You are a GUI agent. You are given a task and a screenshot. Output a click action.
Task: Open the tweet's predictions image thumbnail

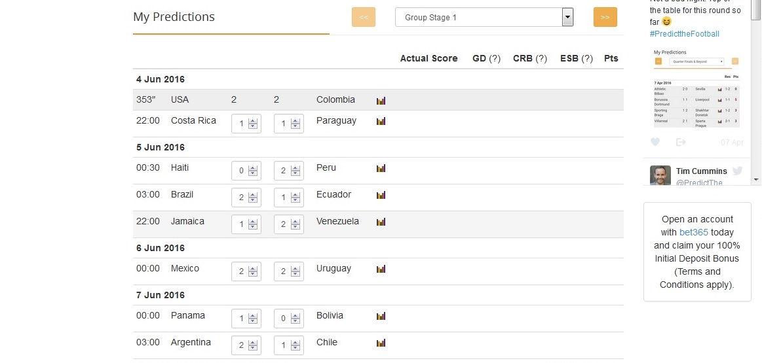coord(696,87)
